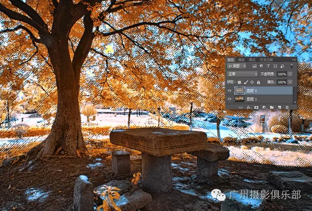Click the link layers icon
Image resolution: width=312 pixels, height=211 pixels.
coord(241,107)
